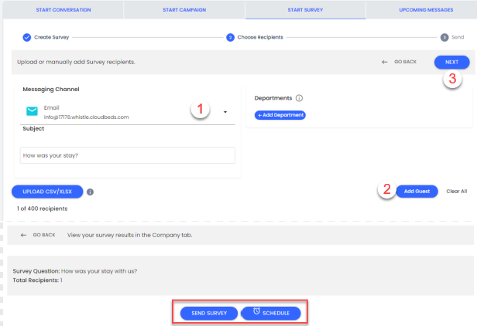Click info icon beside Upload CSV/XLSX
The height and width of the screenshot is (326, 477).
tap(91, 192)
